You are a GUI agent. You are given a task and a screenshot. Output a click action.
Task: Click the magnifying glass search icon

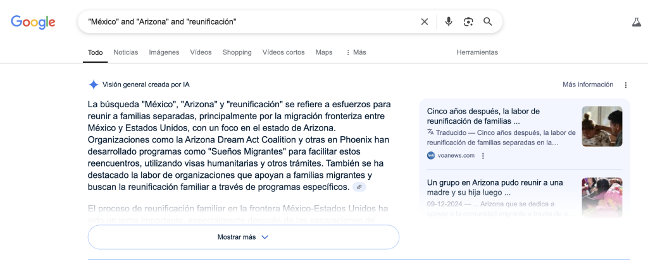pyautogui.click(x=488, y=22)
